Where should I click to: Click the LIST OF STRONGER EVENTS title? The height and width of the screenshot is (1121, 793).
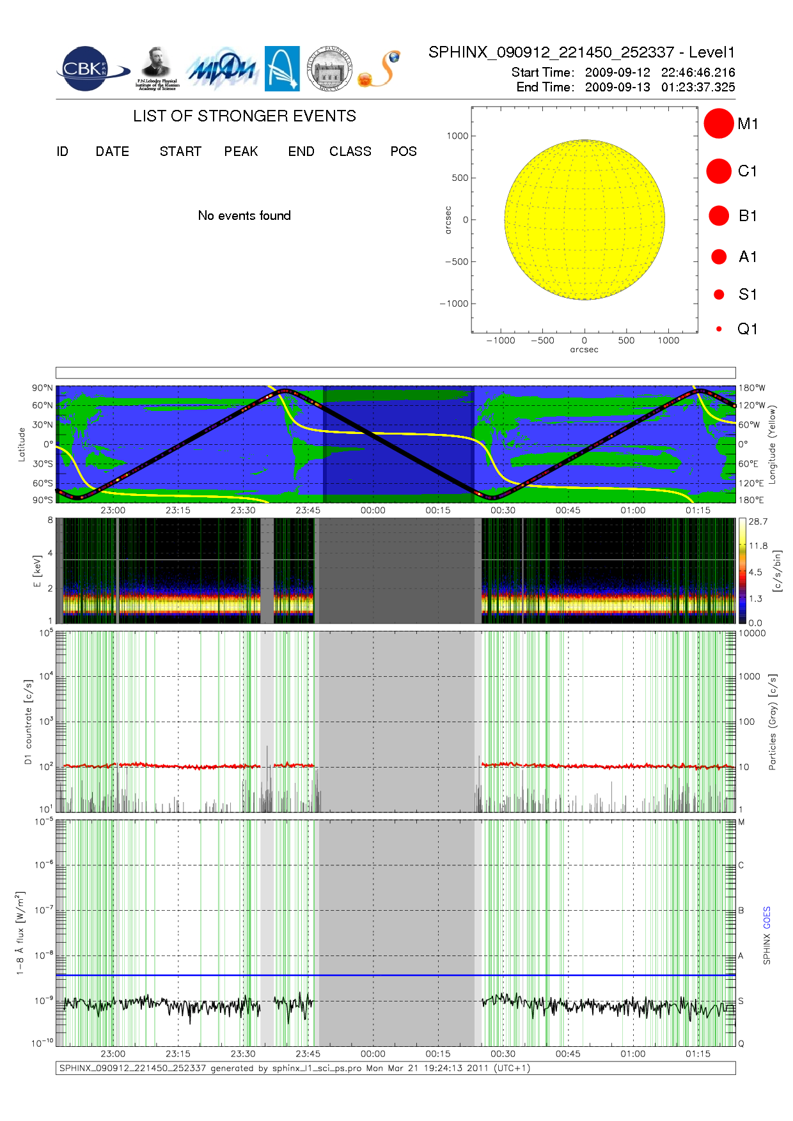click(x=244, y=116)
